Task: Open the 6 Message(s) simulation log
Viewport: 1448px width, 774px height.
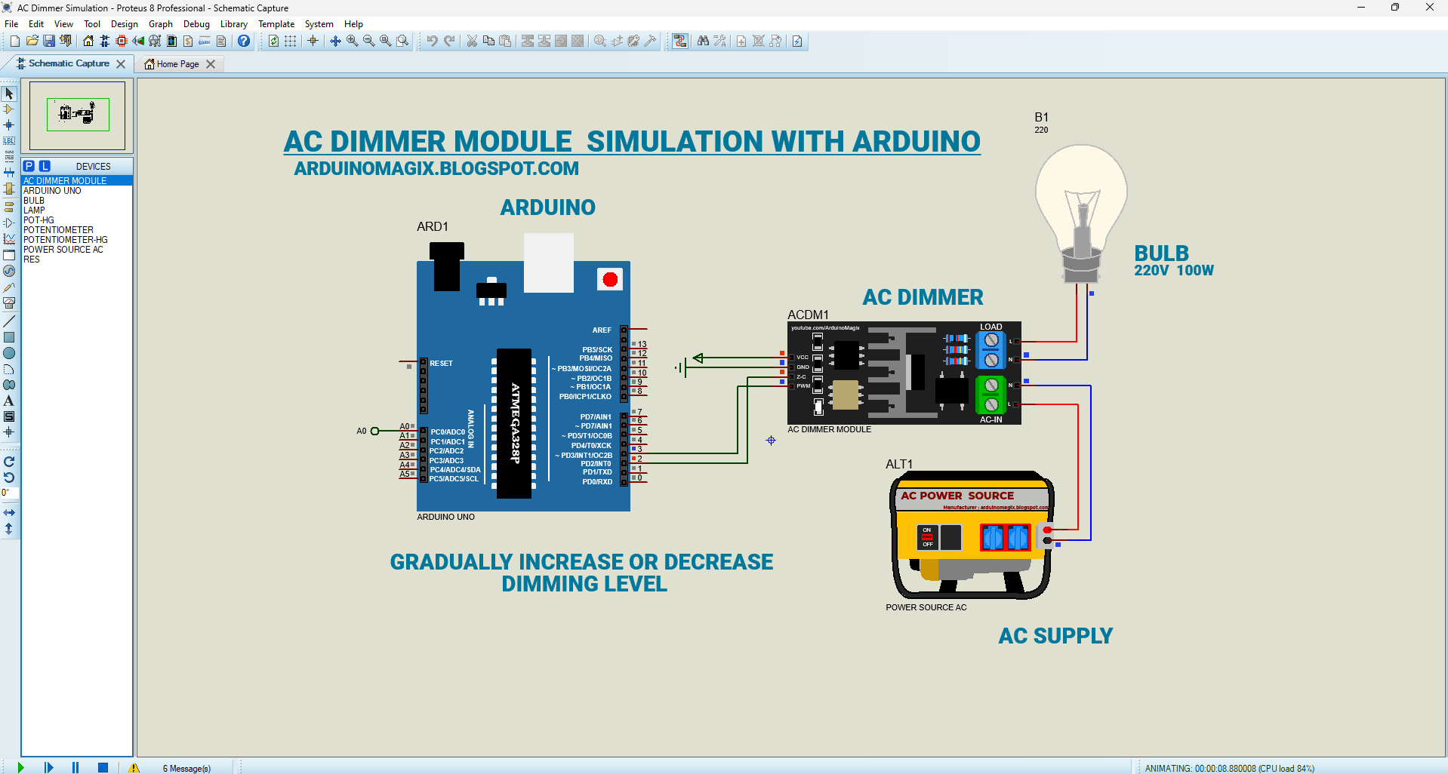Action: [x=186, y=768]
